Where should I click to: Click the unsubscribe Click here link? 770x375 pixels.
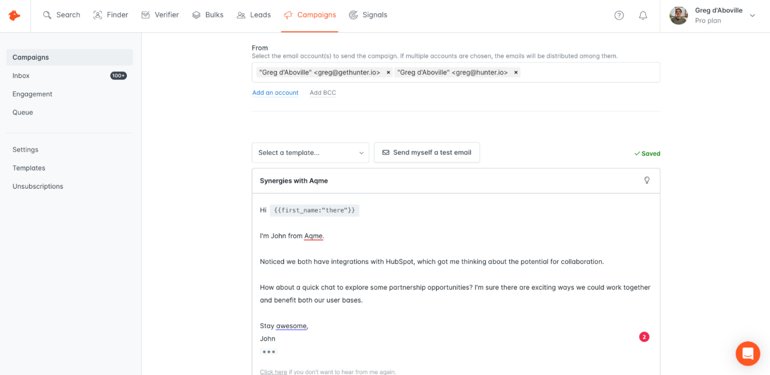[x=273, y=372]
